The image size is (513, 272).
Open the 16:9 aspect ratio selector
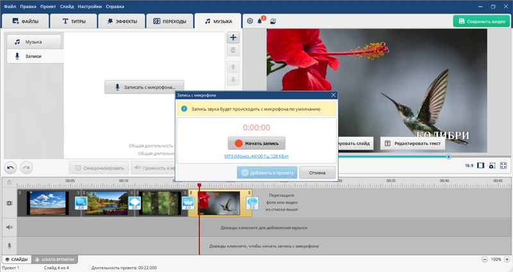coord(469,166)
